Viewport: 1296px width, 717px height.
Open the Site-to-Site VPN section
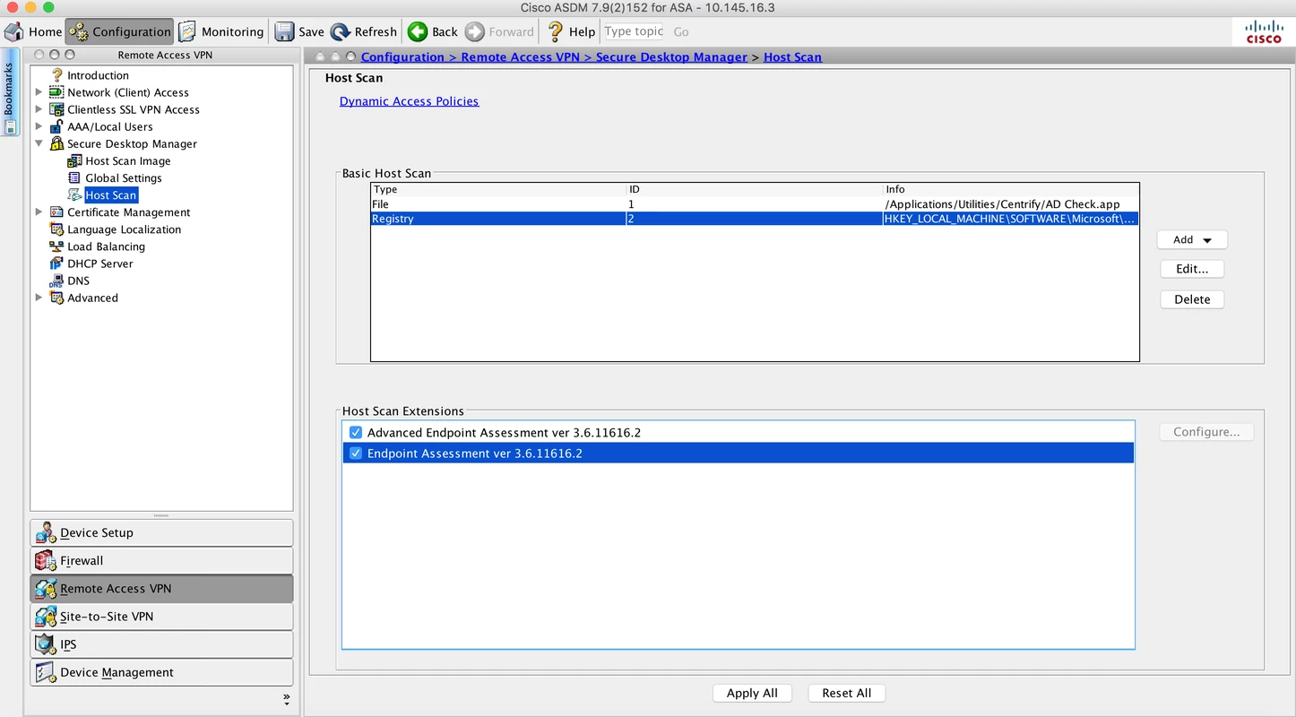pos(161,617)
